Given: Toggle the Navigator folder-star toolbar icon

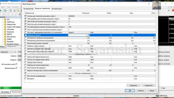Looking at the screenshot, I should (18, 11).
